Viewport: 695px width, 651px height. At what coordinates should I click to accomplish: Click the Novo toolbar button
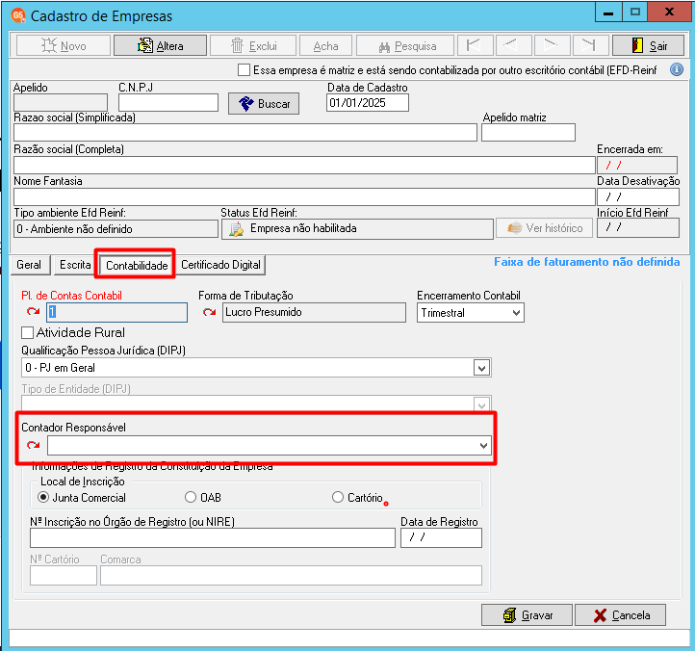[x=64, y=45]
